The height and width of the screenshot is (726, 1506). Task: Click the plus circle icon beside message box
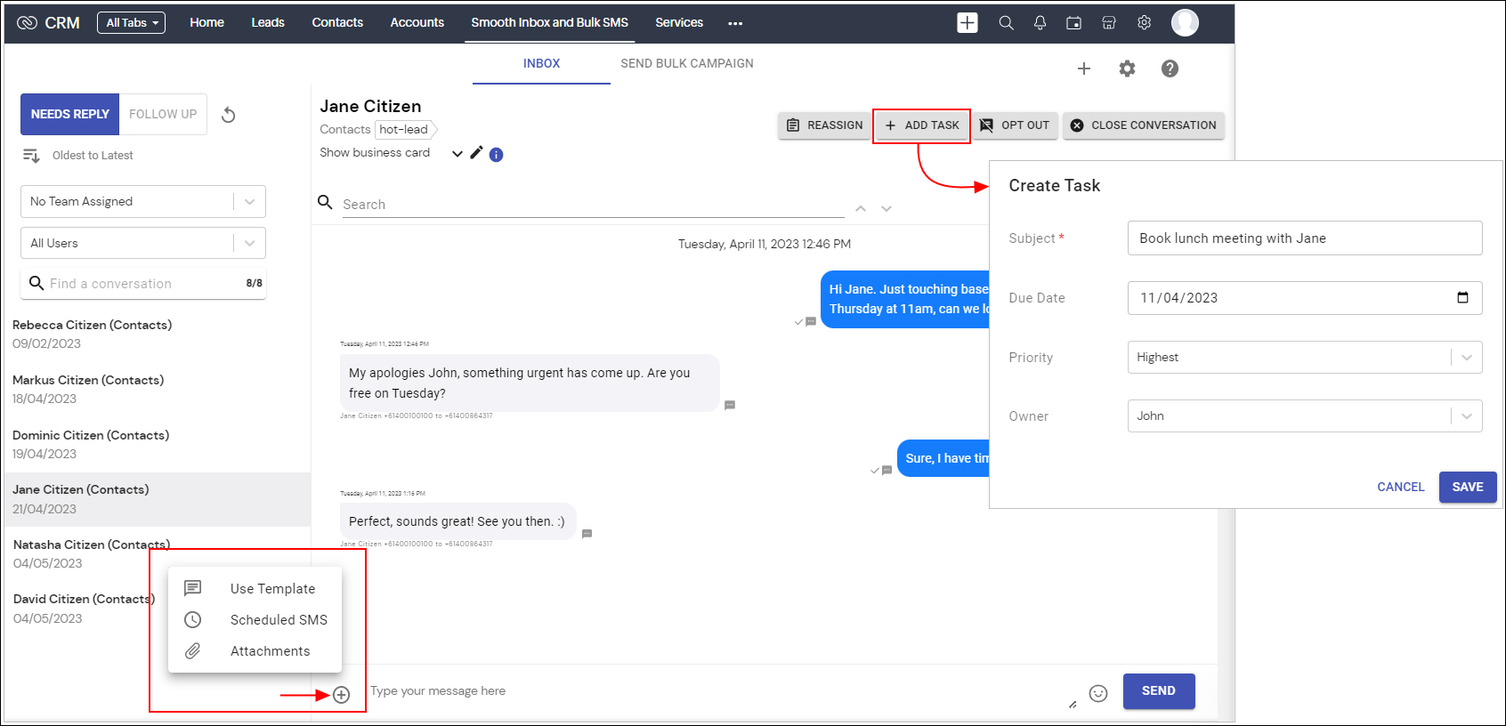pyautogui.click(x=342, y=696)
